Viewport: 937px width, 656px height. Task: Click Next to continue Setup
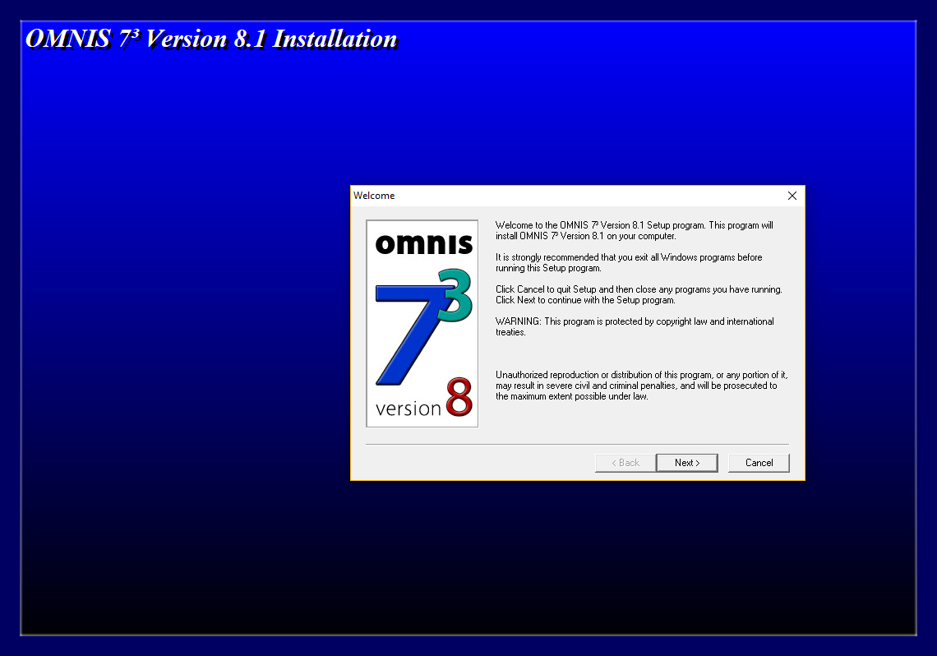click(x=686, y=463)
